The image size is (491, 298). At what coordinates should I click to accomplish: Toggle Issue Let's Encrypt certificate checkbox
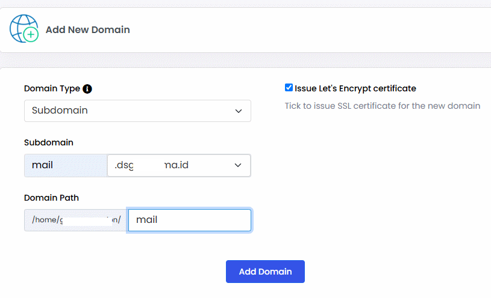[289, 88]
